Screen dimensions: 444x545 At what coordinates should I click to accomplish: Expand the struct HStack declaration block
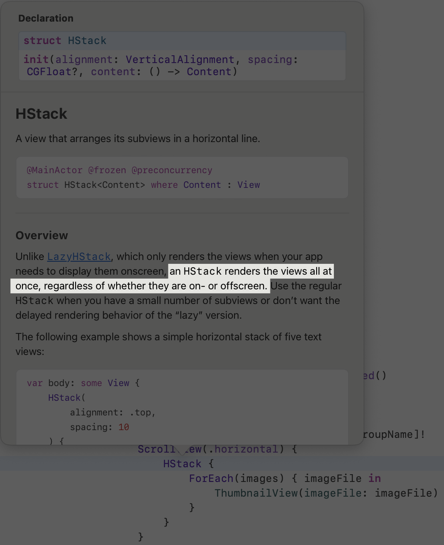(65, 41)
